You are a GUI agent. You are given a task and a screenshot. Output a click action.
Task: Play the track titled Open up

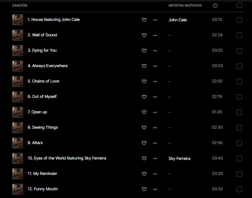(x=39, y=112)
